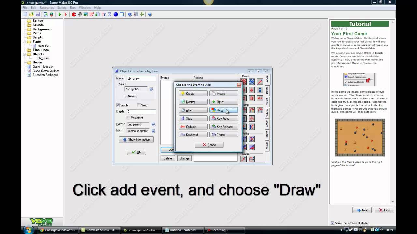Create a font using the TT icon

tap(104, 14)
